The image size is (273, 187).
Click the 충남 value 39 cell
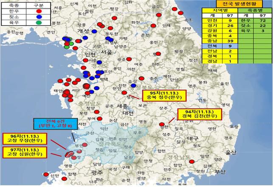[230, 41]
